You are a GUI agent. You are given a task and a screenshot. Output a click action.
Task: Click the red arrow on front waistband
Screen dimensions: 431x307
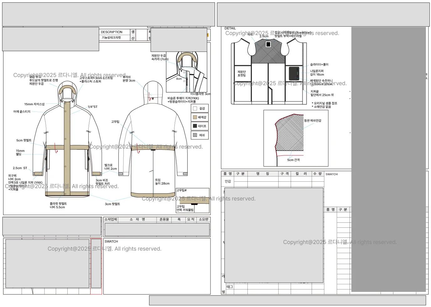tap(56, 148)
